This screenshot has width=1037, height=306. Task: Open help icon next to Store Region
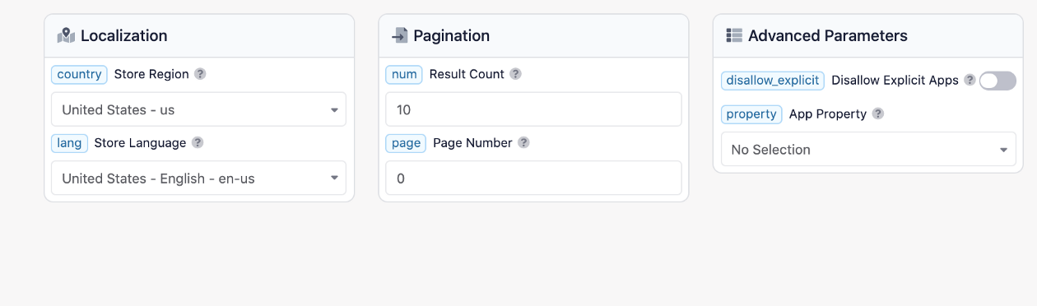click(200, 74)
